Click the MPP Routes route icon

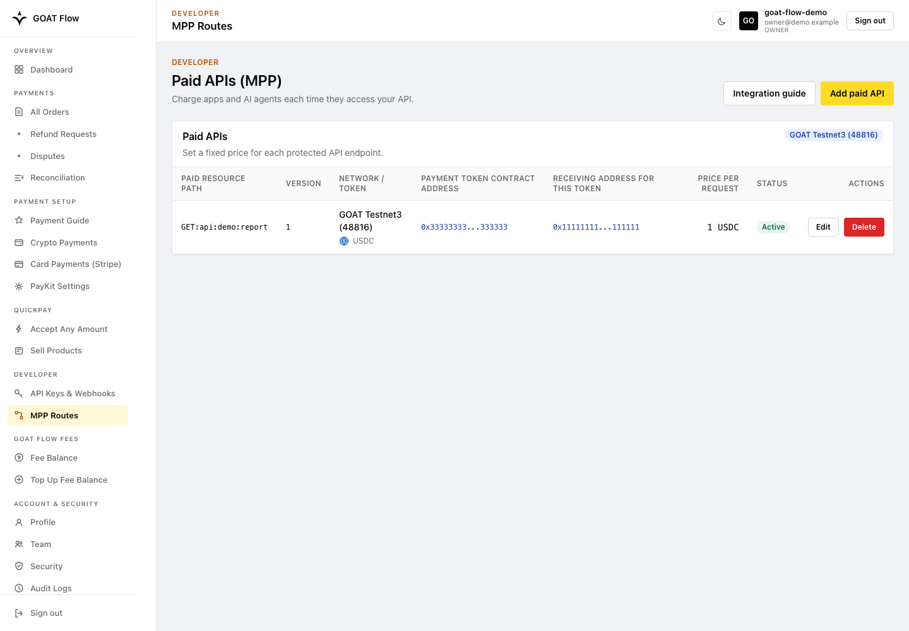coord(19,415)
